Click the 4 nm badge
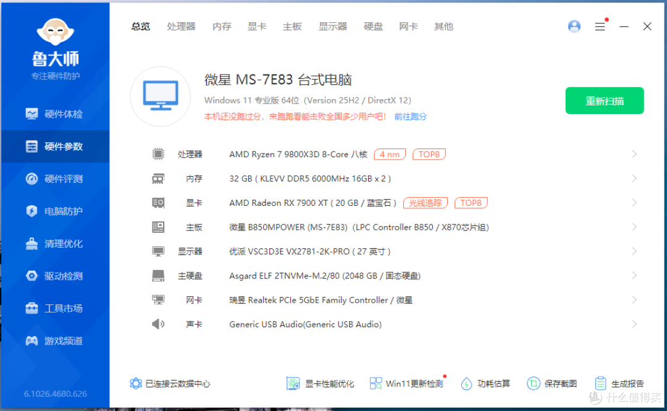The image size is (667, 411). 390,154
